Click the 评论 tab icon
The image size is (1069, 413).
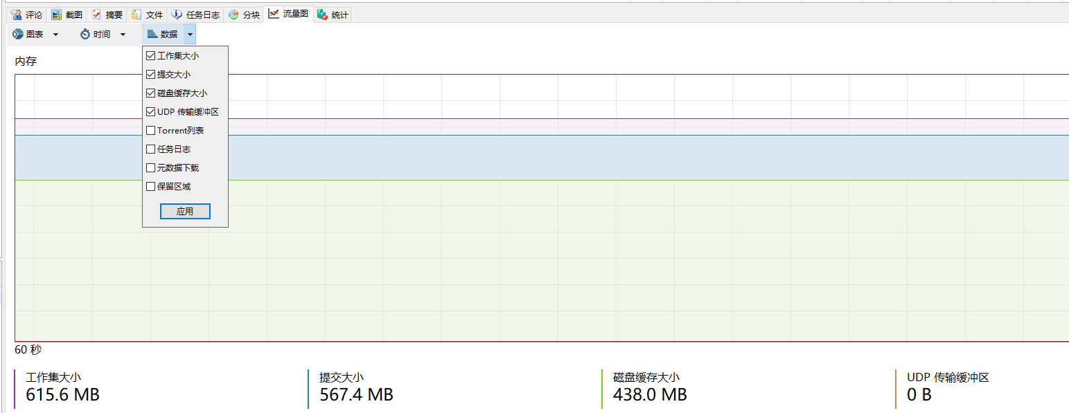coord(16,15)
